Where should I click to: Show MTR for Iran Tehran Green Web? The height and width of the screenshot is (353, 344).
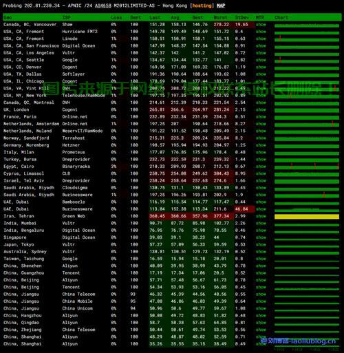pyautogui.click(x=261, y=216)
